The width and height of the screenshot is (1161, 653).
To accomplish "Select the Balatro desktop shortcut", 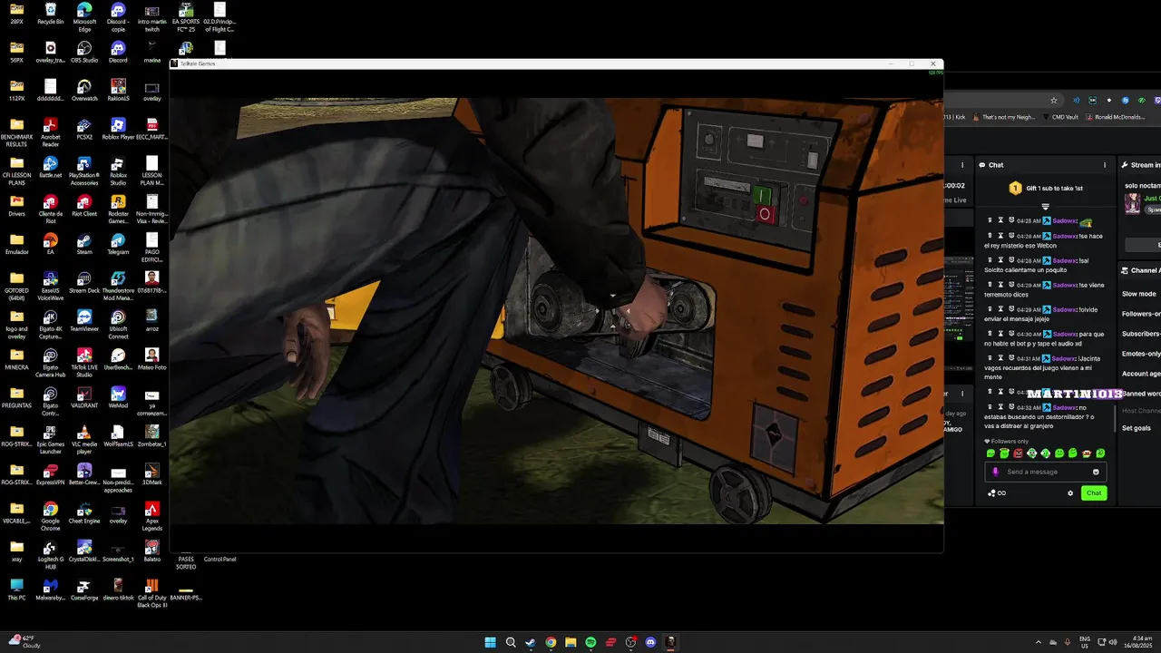I will coord(152,551).
